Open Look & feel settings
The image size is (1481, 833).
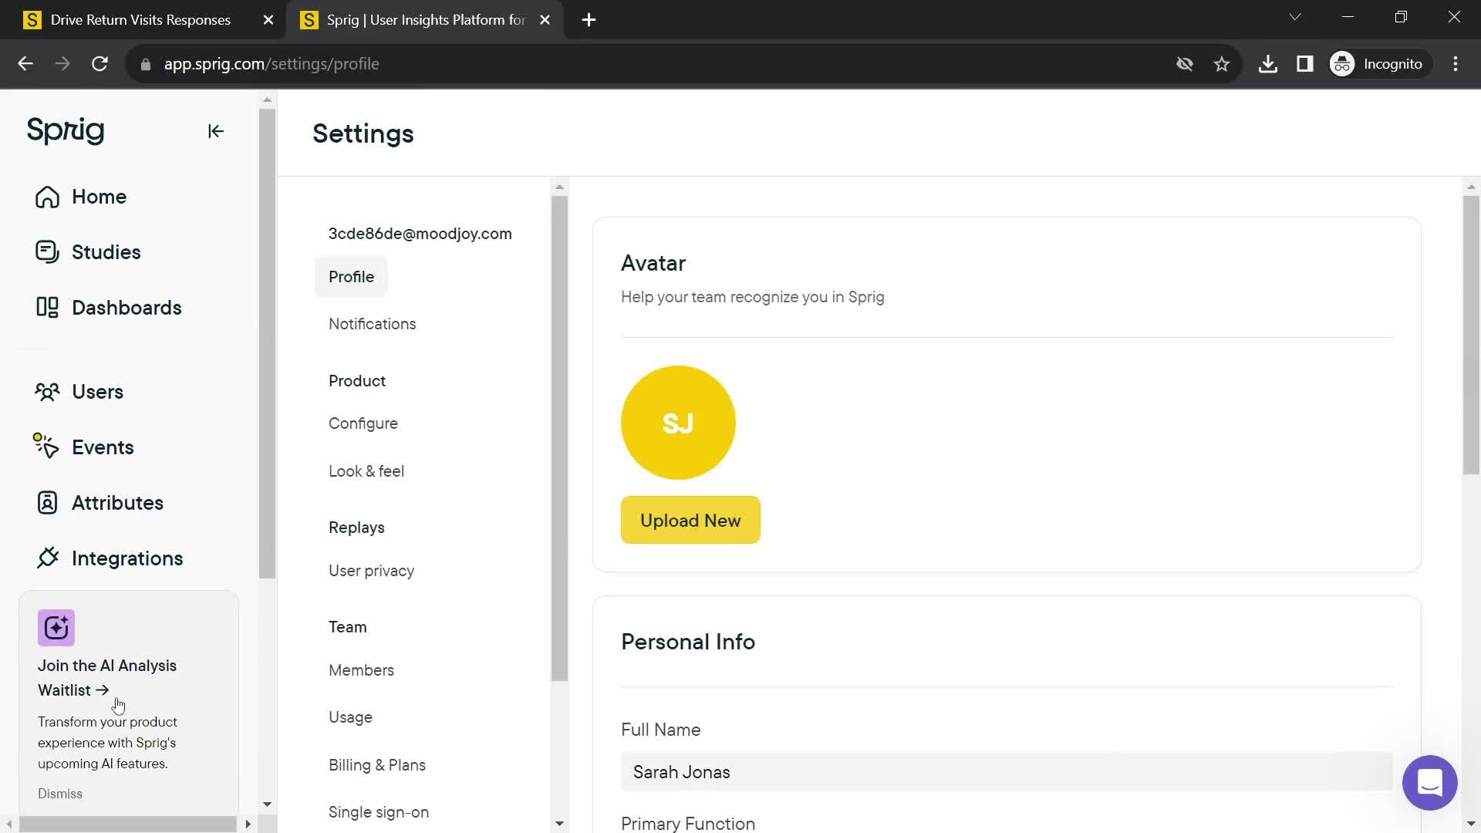[366, 471]
